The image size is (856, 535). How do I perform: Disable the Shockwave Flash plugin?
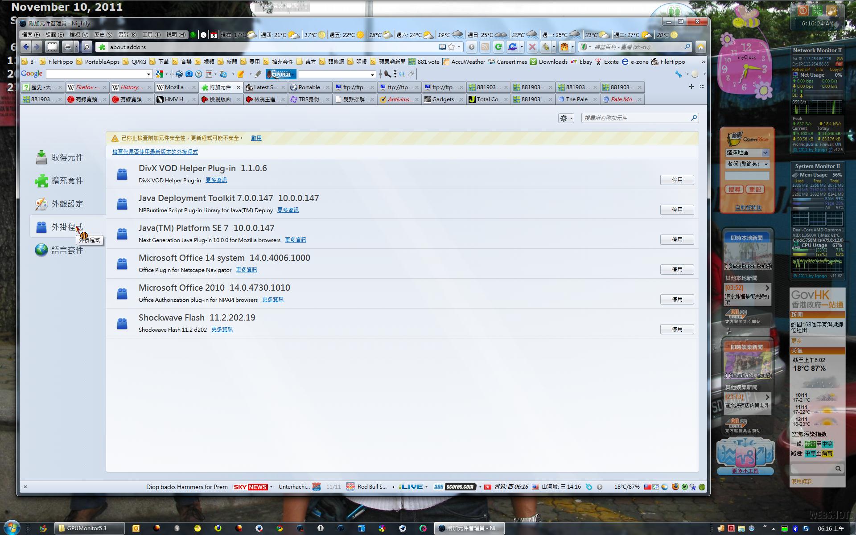(677, 329)
